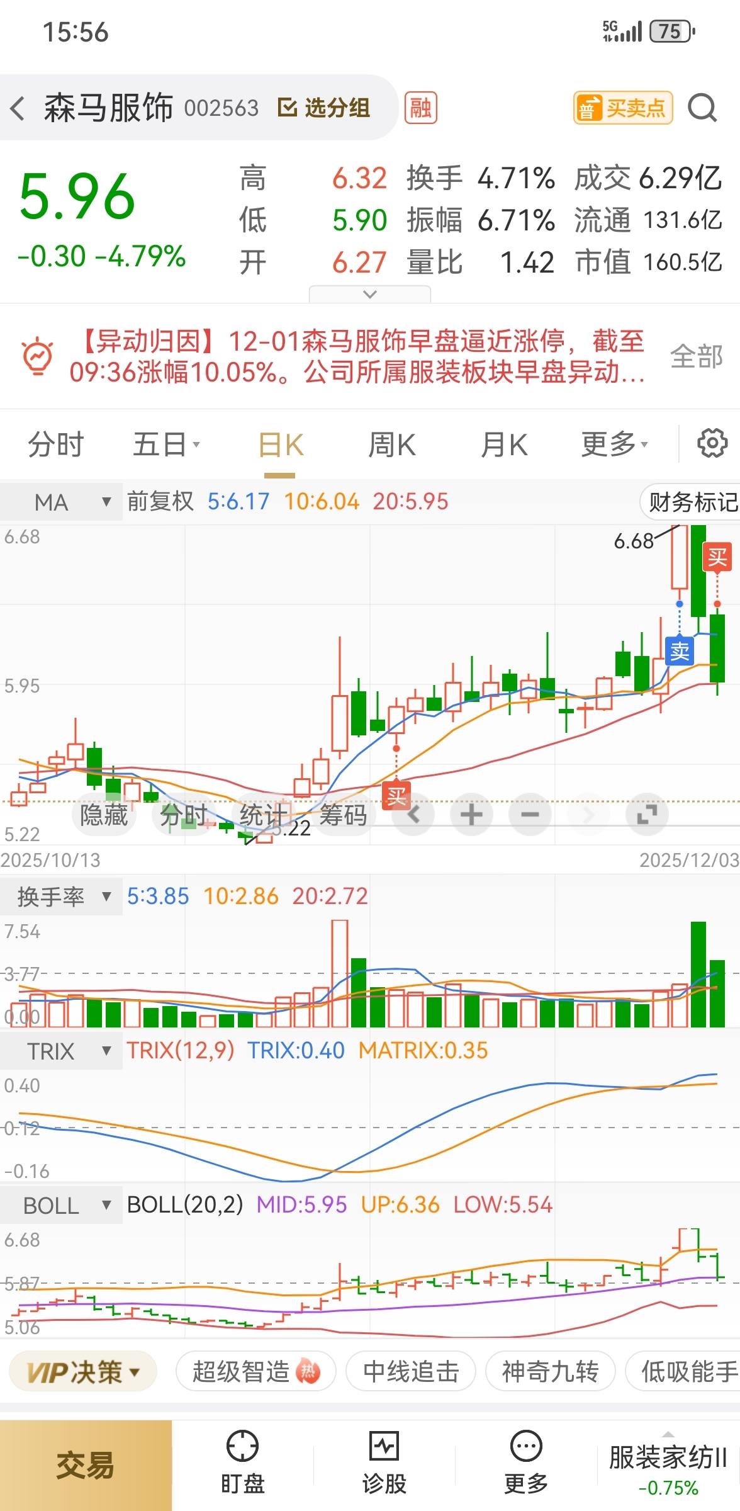This screenshot has width=740, height=1511.
Task: Tap 选分组 to choose a group
Action: coord(324,108)
